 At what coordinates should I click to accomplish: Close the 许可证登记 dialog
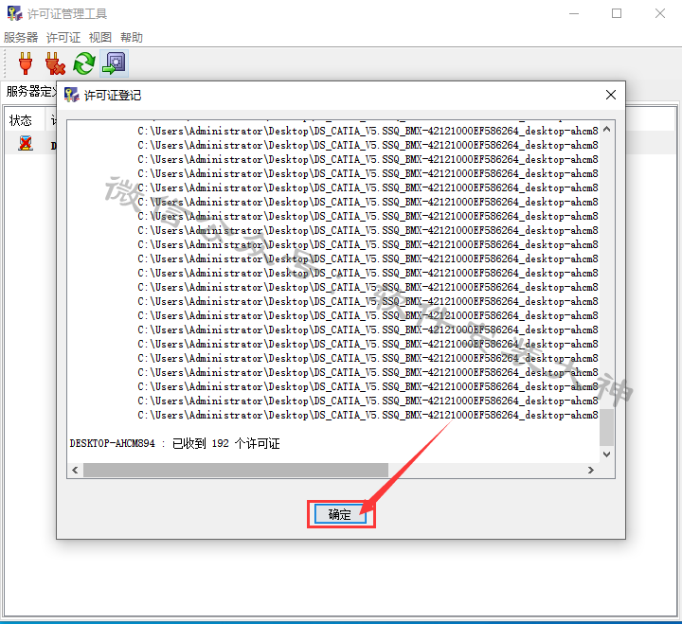(x=611, y=95)
